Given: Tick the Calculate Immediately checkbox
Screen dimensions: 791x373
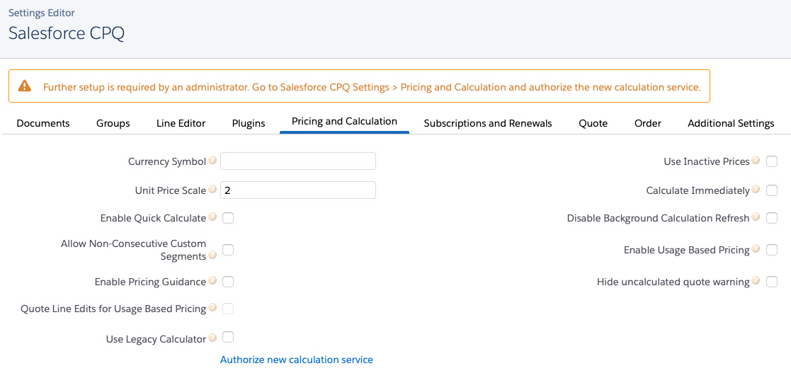Looking at the screenshot, I should point(771,190).
